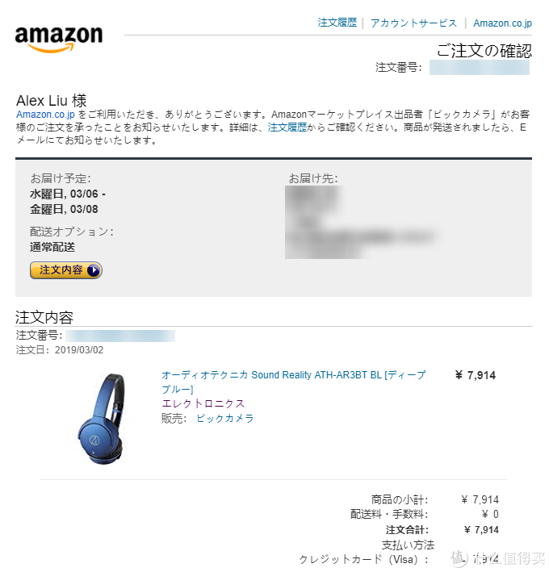Open the アカウントサービス header link
Viewport: 549px width, 572px height.
tap(413, 23)
